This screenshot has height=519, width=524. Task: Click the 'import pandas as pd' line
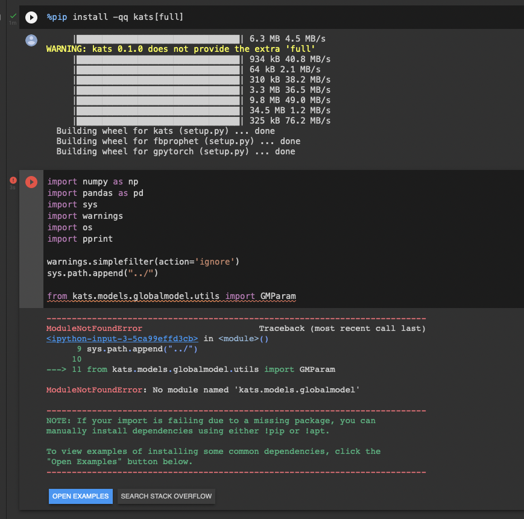pyautogui.click(x=95, y=193)
